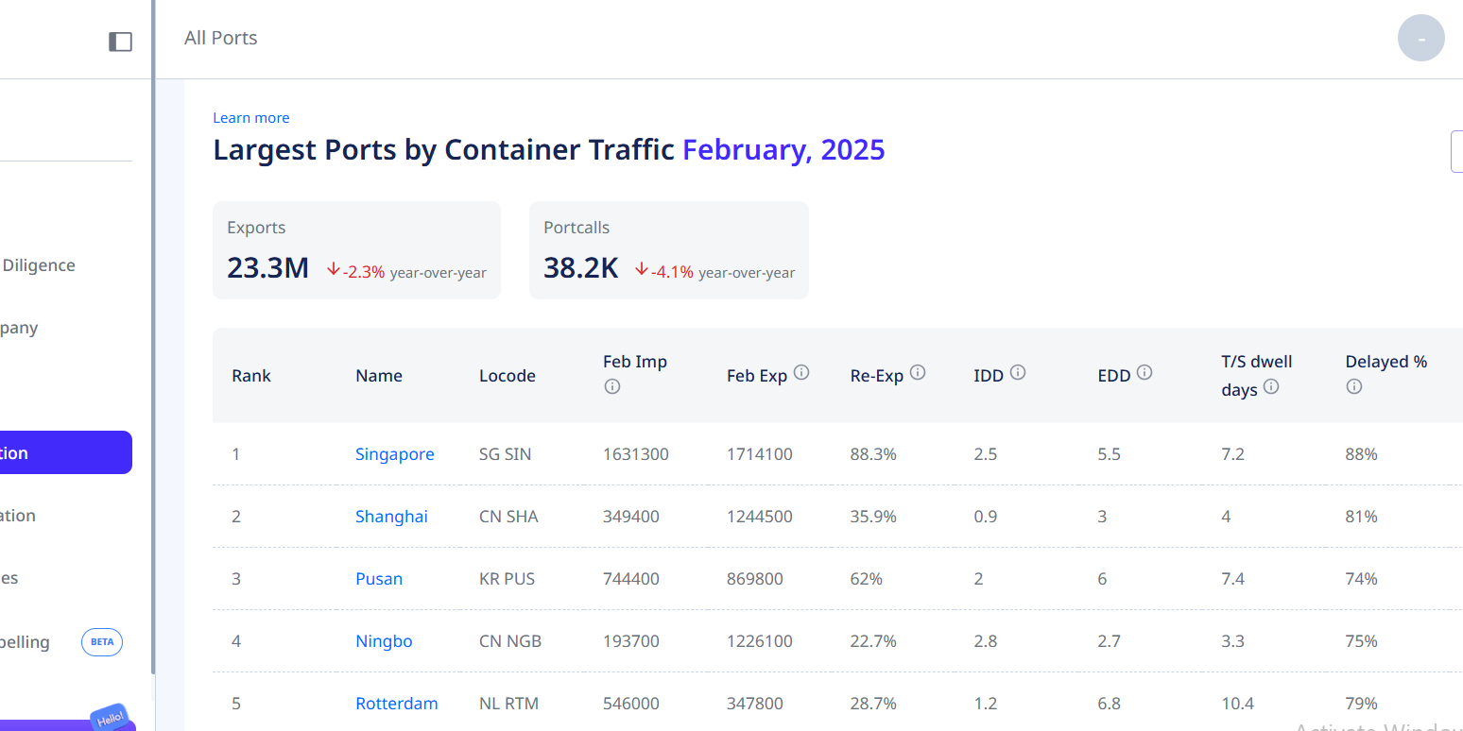Click the Delayed % info icon
The image size is (1463, 731).
[1353, 386]
